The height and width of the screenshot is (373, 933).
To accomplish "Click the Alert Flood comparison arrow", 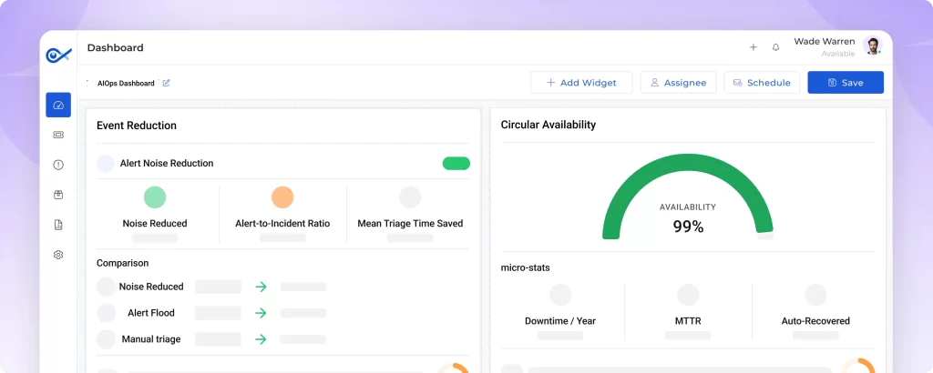I will [x=261, y=313].
